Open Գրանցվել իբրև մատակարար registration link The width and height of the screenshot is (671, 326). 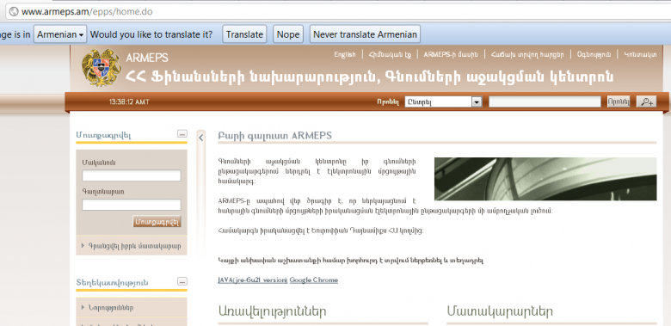[x=134, y=246]
